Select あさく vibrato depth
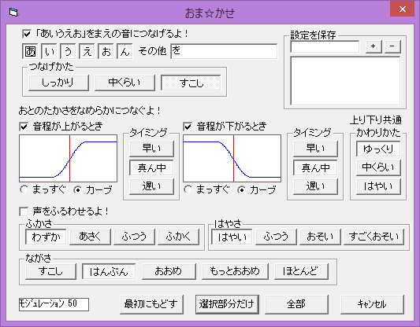This screenshot has height=327, width=420. click(x=90, y=237)
